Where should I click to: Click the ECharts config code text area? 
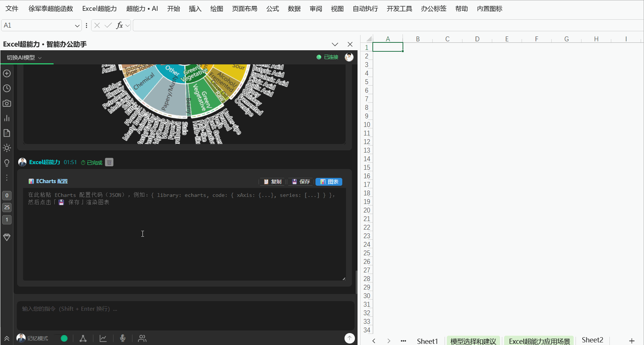click(185, 234)
